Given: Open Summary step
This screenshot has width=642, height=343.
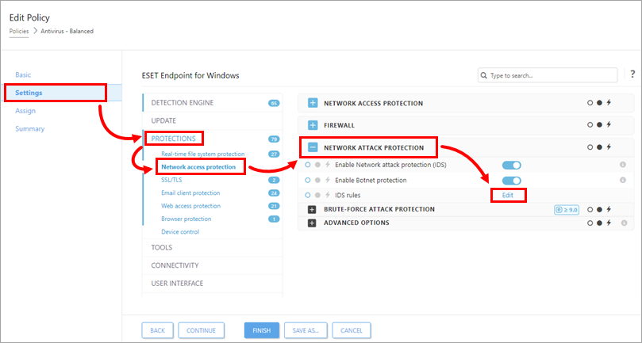Looking at the screenshot, I should (30, 129).
